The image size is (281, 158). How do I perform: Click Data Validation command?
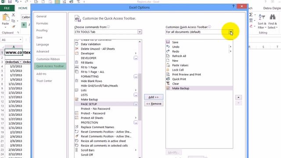pyautogui.click(x=106, y=44)
